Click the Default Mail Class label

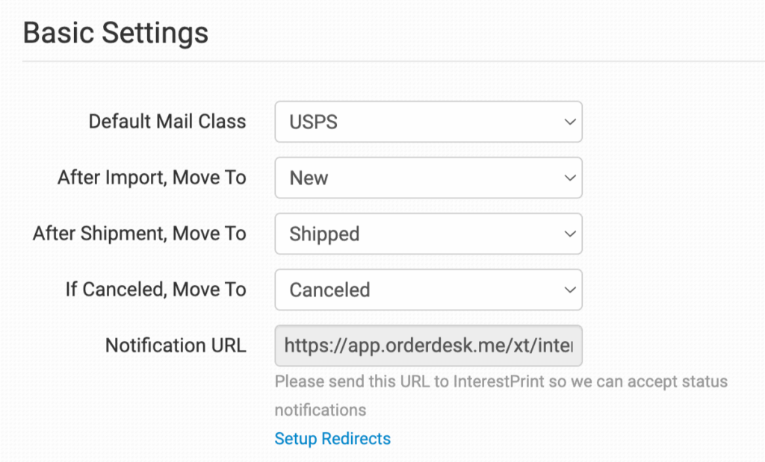tap(167, 122)
